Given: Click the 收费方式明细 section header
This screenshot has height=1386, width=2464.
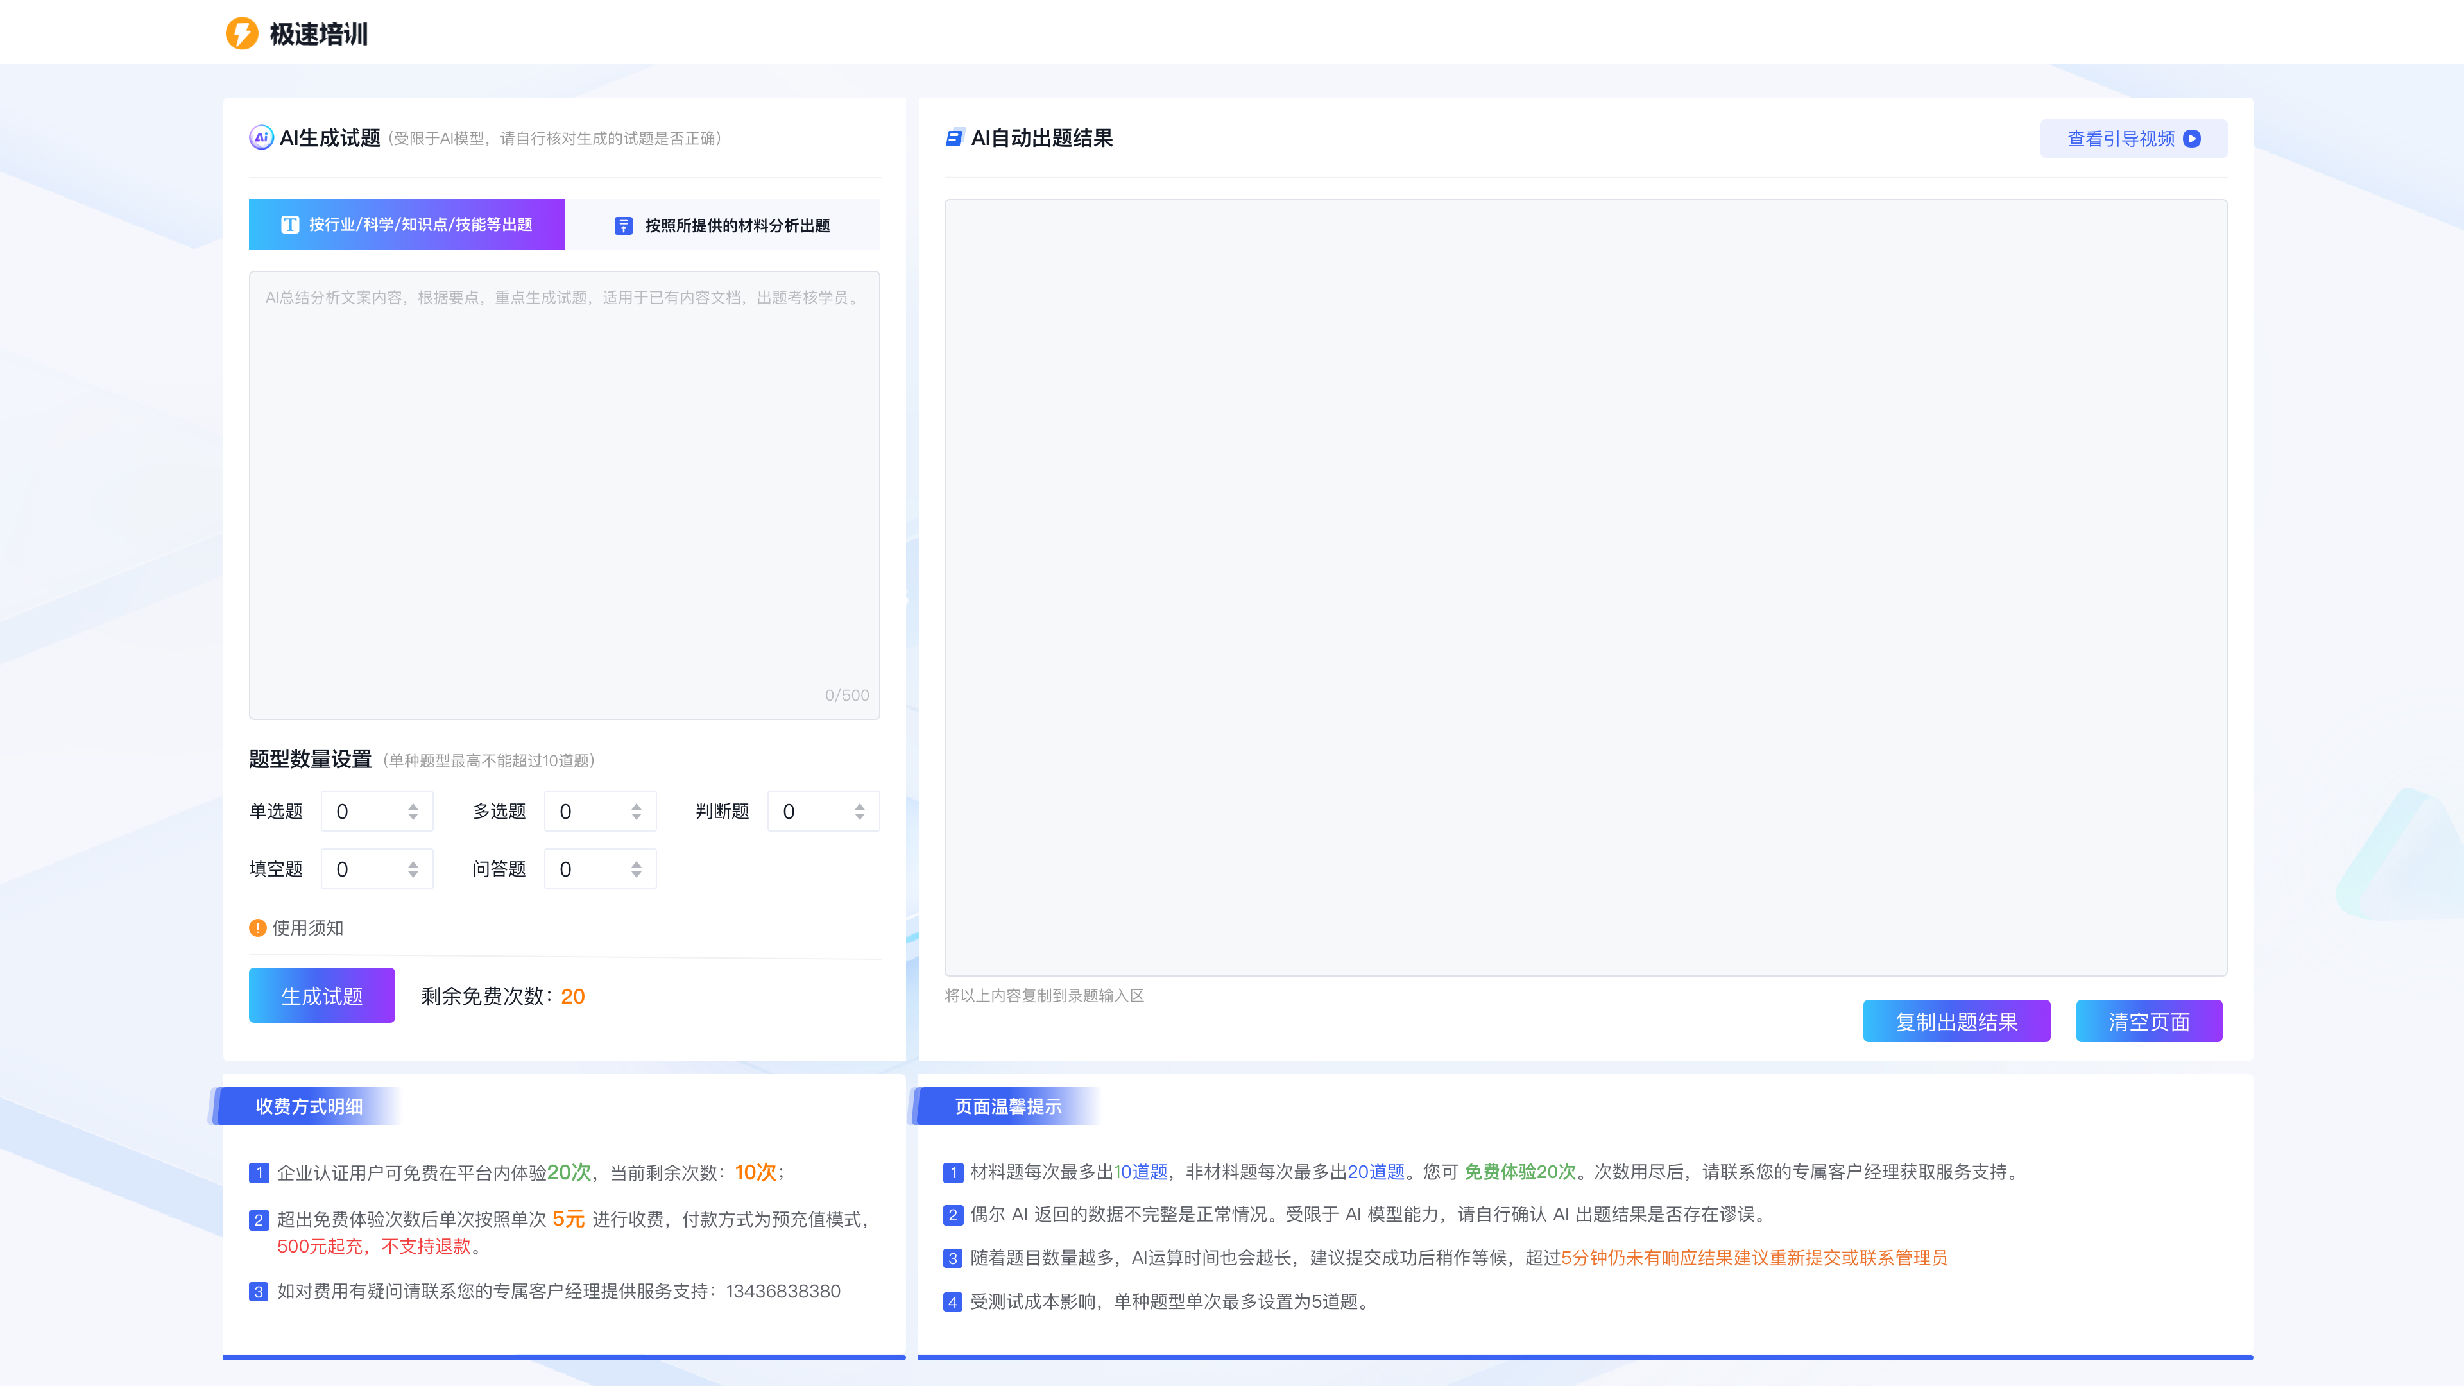Looking at the screenshot, I should click(x=308, y=1106).
